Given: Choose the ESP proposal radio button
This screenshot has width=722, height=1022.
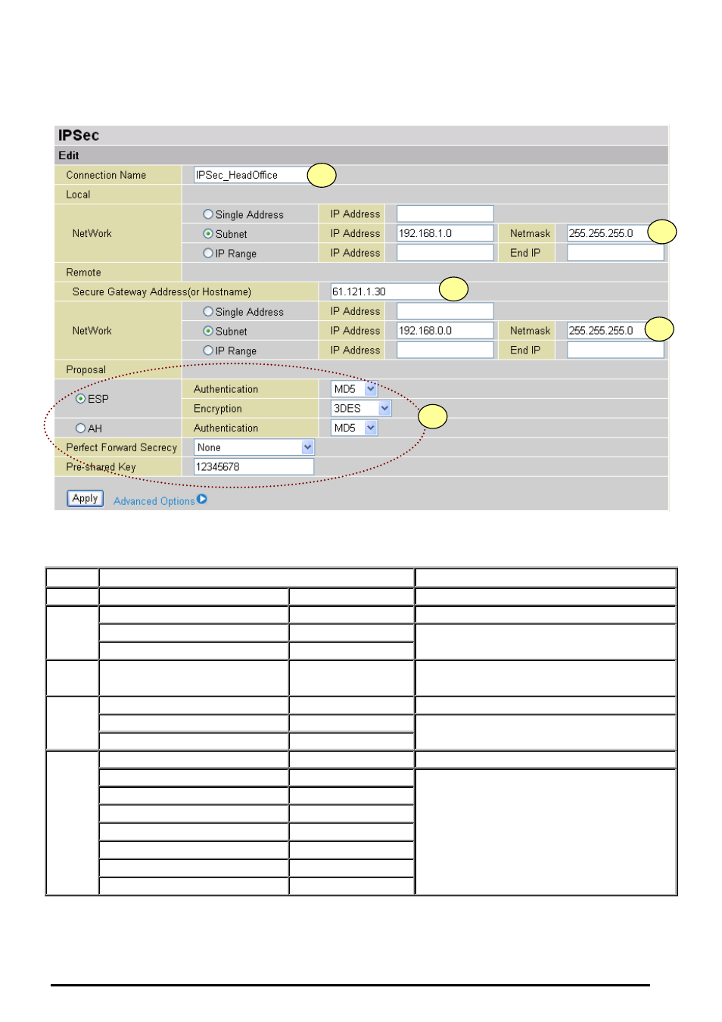Looking at the screenshot, I should tap(81, 399).
